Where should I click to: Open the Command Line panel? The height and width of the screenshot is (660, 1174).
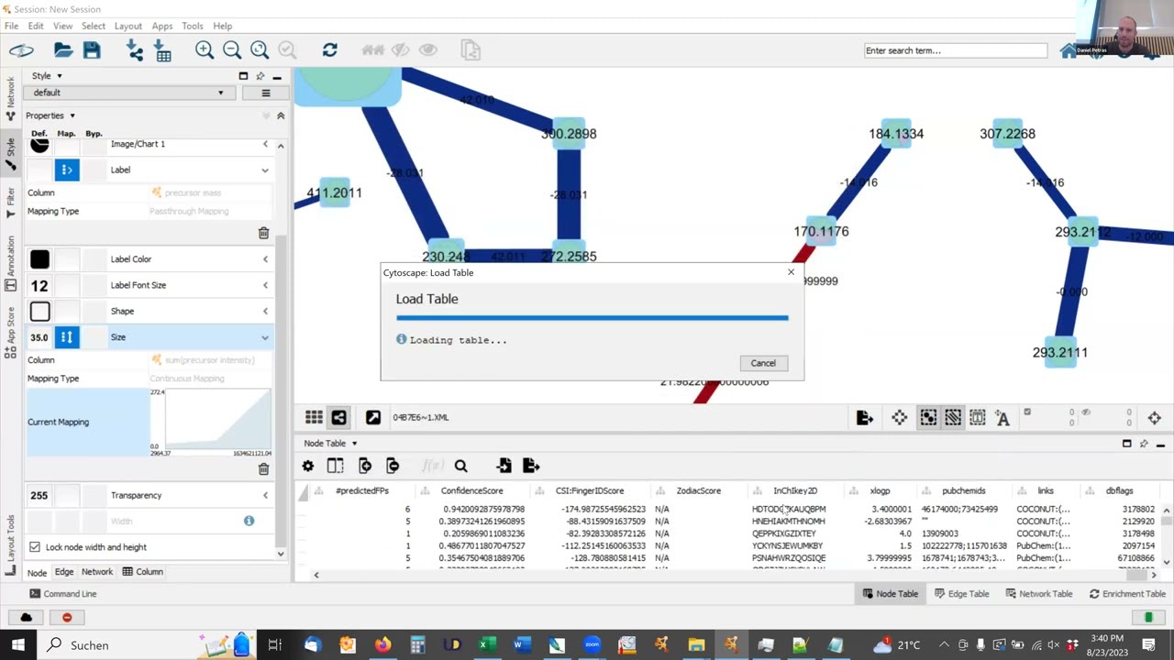(62, 594)
